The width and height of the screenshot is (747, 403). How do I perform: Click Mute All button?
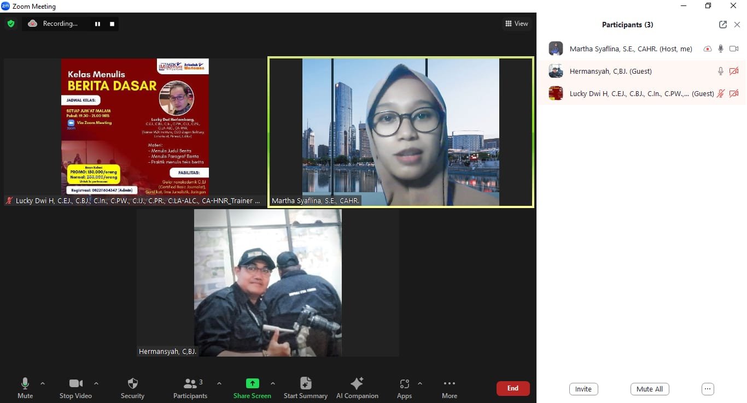coord(650,389)
